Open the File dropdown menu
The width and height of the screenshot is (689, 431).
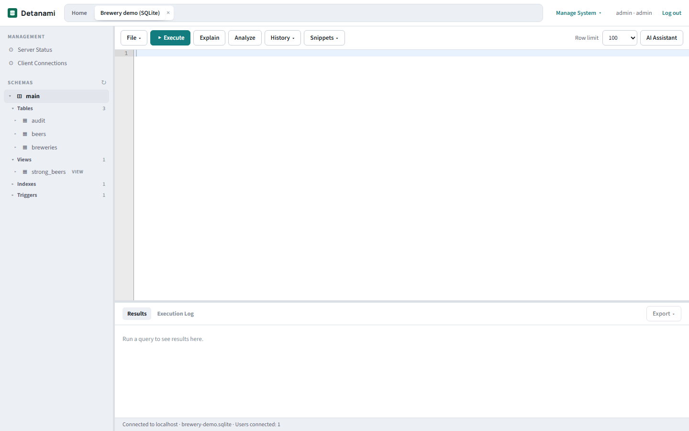pos(134,38)
